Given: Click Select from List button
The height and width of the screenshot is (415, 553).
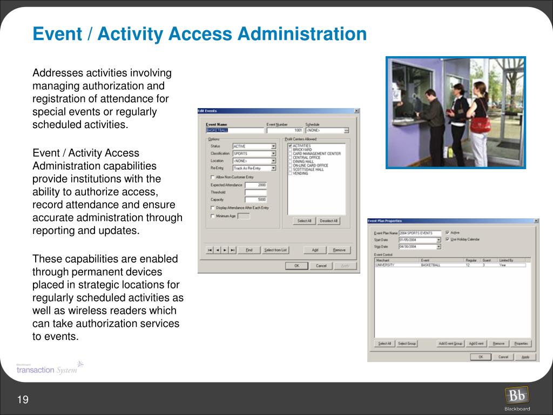Looking at the screenshot, I should [x=275, y=250].
